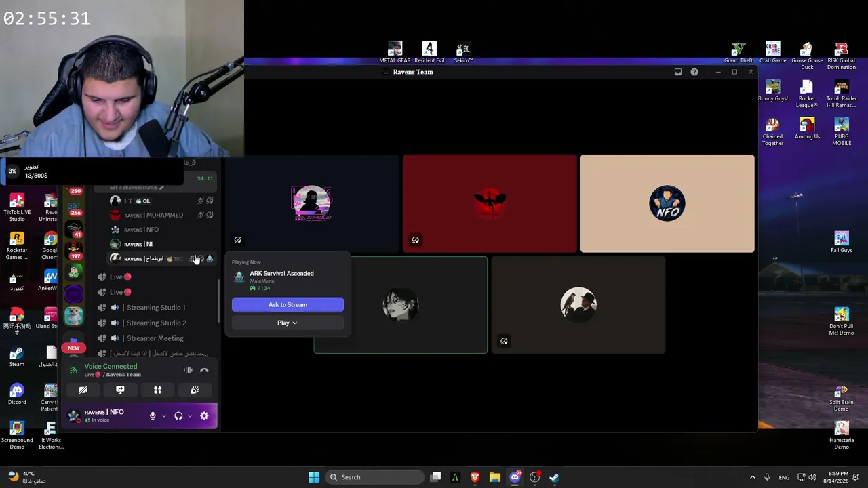The width and height of the screenshot is (868, 488).
Task: Open Discord help icon in title bar
Action: (x=694, y=72)
